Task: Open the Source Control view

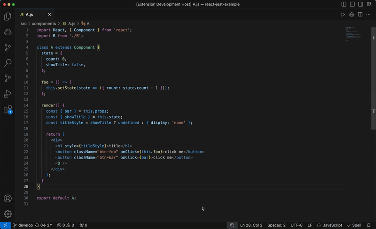Action: pos(8,47)
